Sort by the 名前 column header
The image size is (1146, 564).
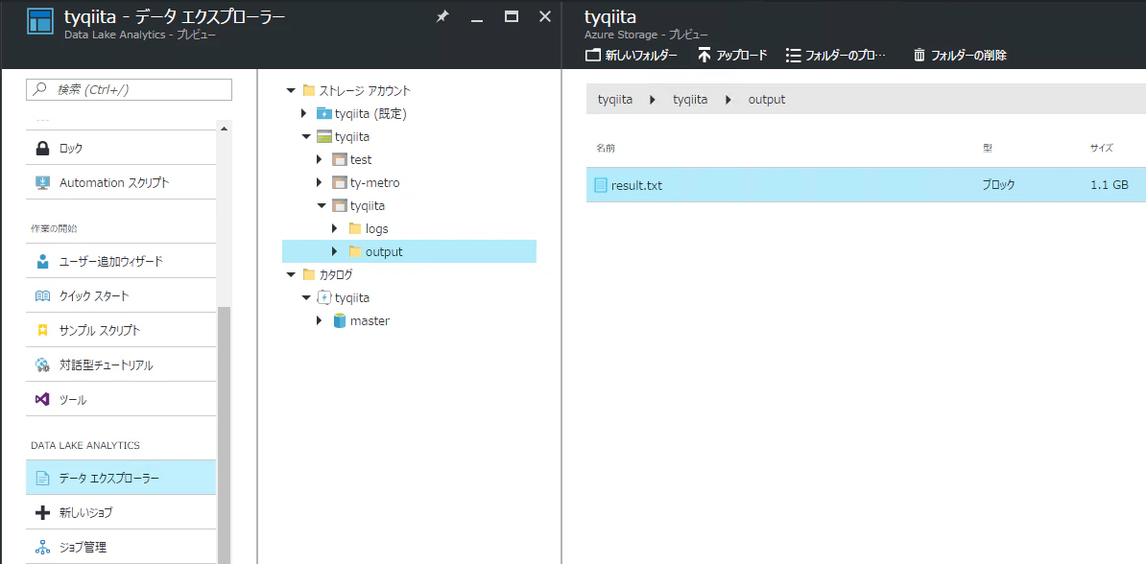(x=606, y=149)
